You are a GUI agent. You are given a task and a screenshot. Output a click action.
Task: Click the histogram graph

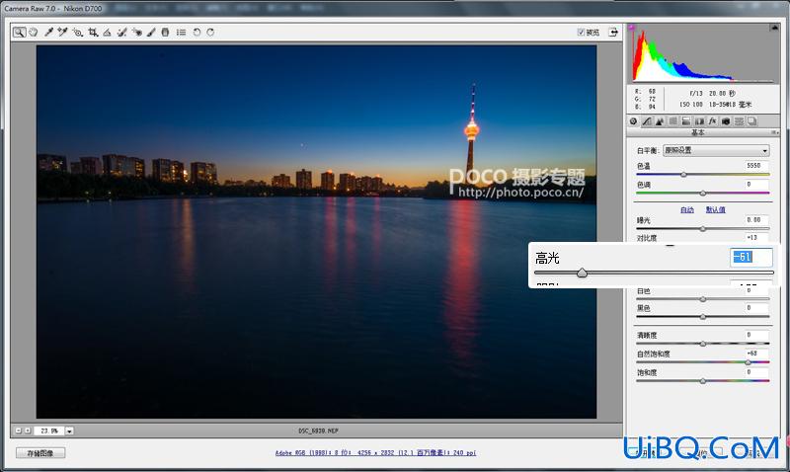click(703, 53)
